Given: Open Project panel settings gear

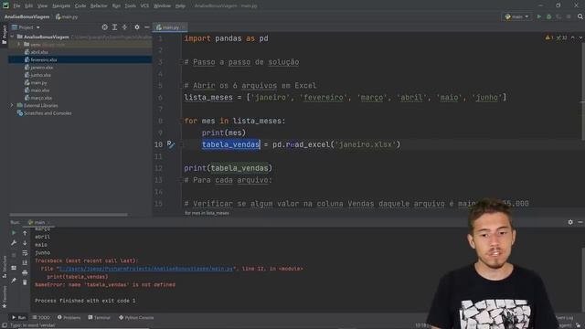Looking at the screenshot, I should (137, 27).
